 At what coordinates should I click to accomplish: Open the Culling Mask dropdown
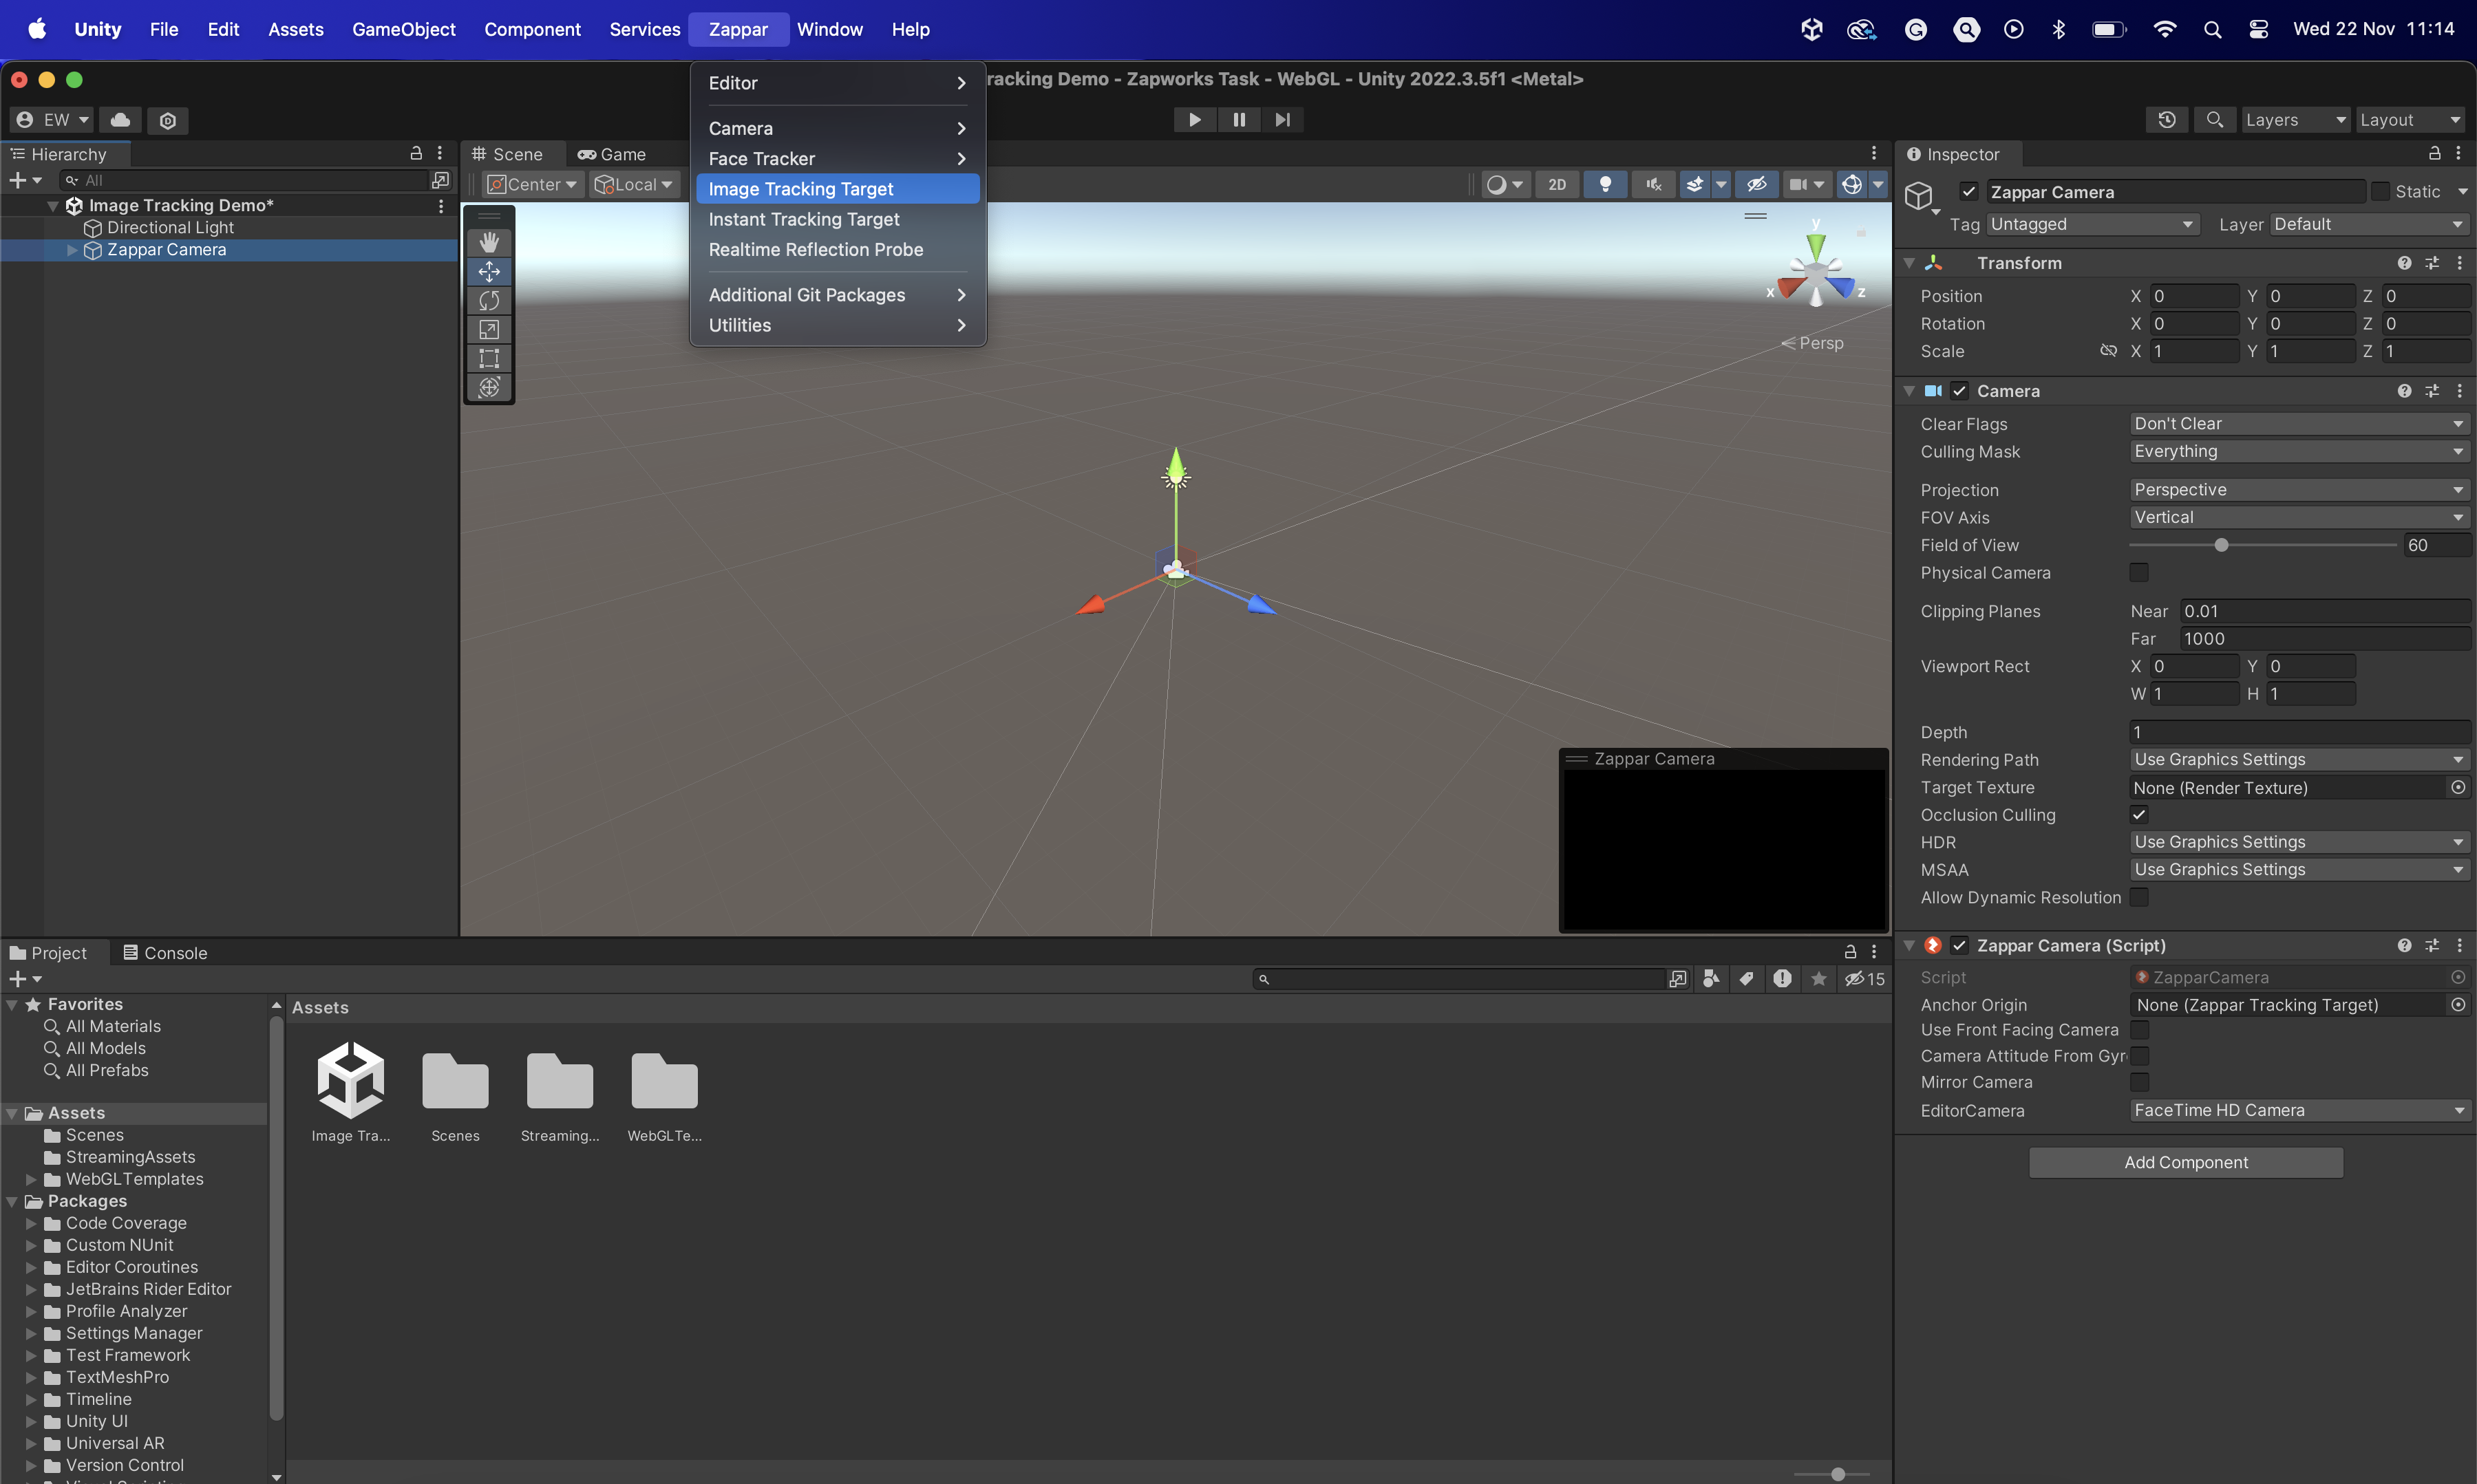pos(2299,451)
